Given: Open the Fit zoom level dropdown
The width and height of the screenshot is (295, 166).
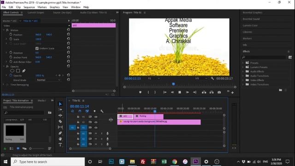Looking at the screenshot, I should tap(153, 78).
